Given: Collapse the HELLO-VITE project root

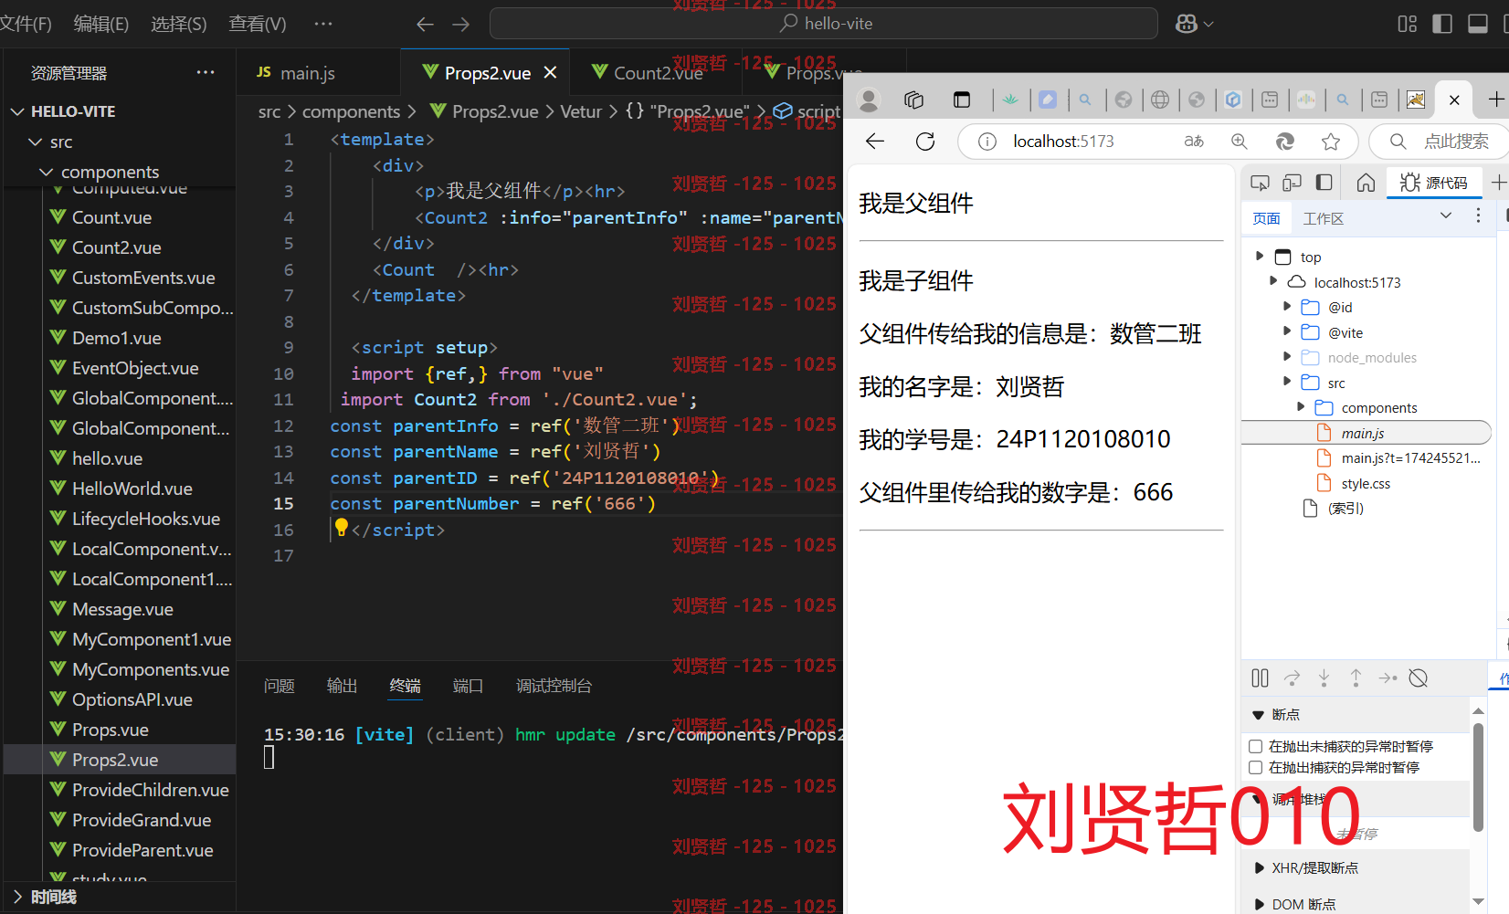Looking at the screenshot, I should (x=17, y=111).
